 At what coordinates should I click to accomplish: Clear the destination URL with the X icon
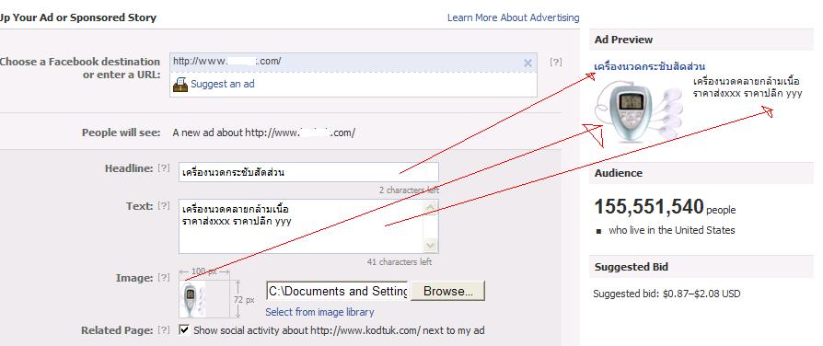point(528,63)
